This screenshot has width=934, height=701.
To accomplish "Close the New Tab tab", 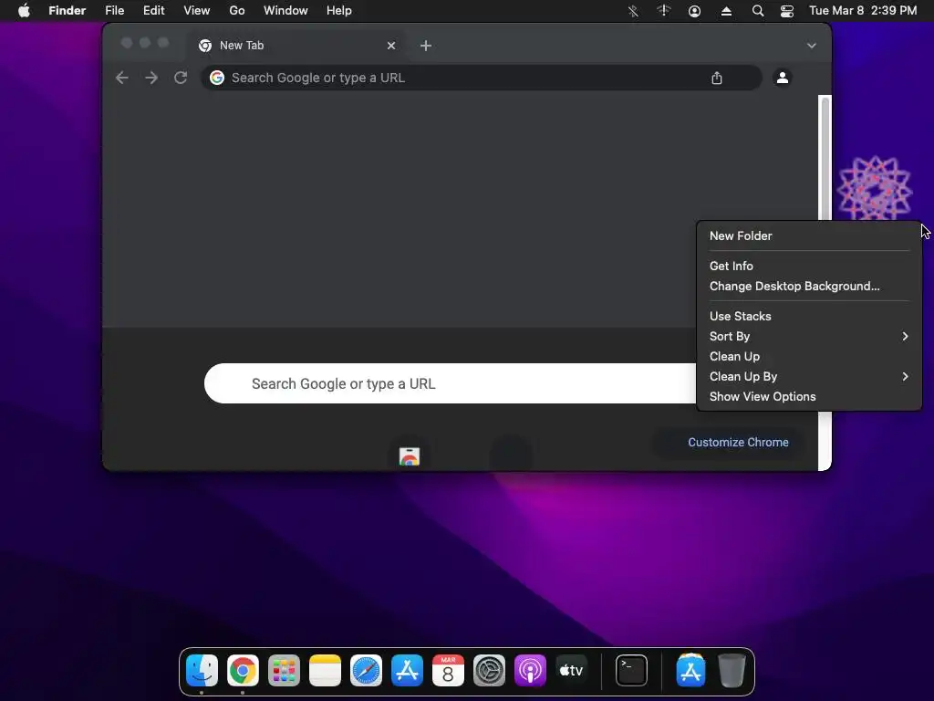I will pos(390,46).
